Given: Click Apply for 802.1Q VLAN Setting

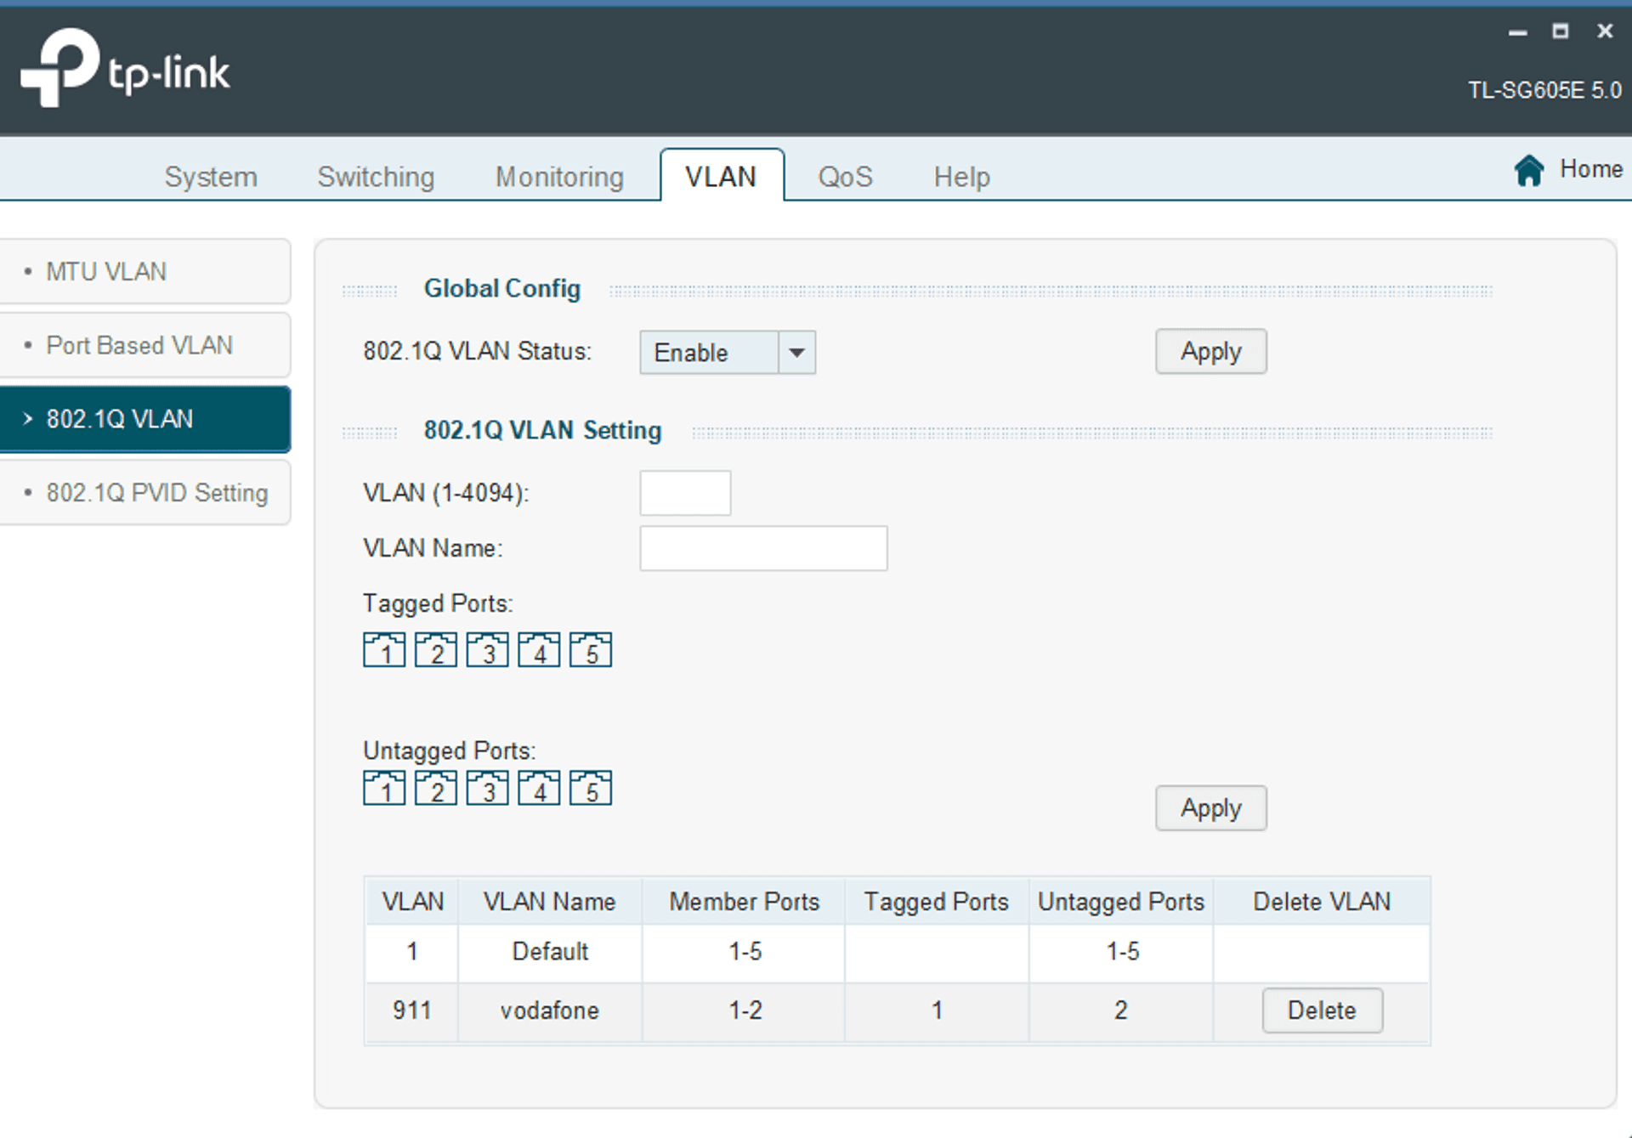Looking at the screenshot, I should 1210,807.
